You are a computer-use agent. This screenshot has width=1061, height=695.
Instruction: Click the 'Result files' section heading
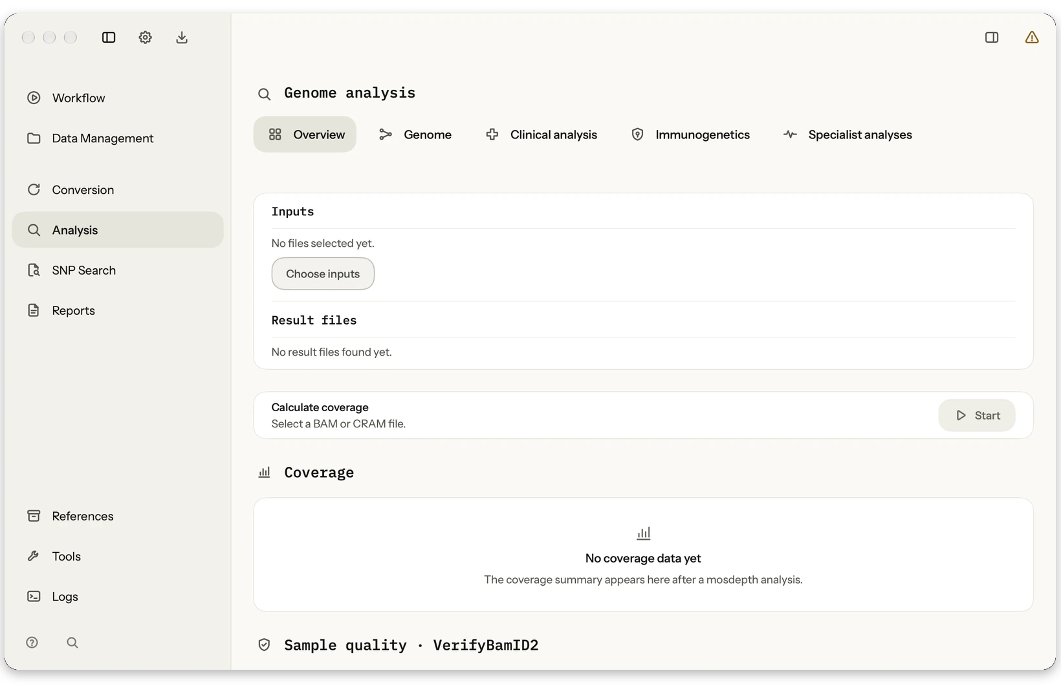pyautogui.click(x=314, y=320)
